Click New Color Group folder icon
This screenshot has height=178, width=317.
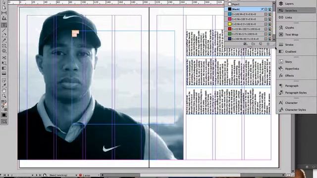(253, 44)
